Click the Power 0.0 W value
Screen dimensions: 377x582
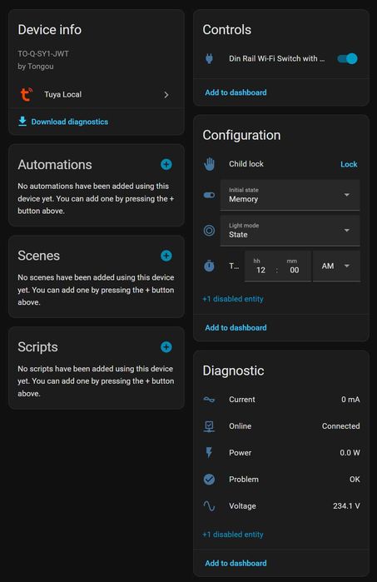click(x=350, y=452)
